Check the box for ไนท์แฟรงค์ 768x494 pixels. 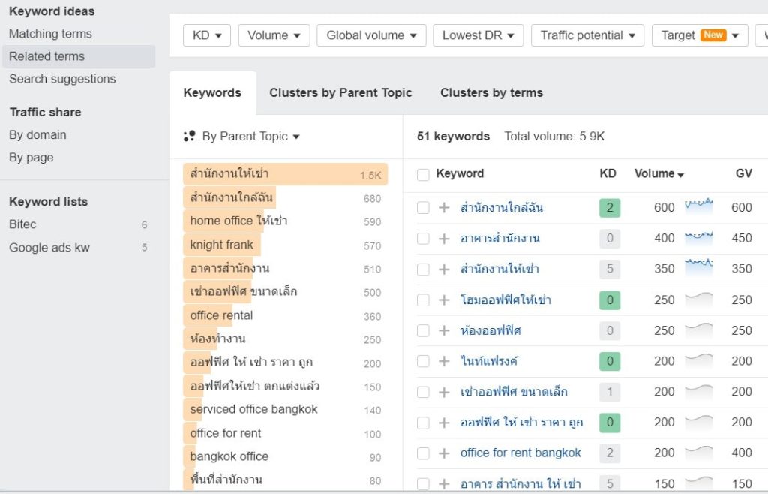[423, 361]
